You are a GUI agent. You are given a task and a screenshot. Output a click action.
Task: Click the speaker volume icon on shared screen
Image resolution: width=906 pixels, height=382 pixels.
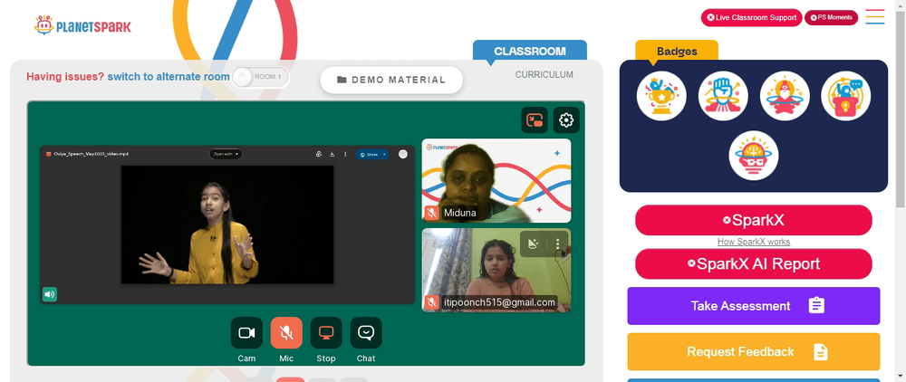[x=50, y=294]
